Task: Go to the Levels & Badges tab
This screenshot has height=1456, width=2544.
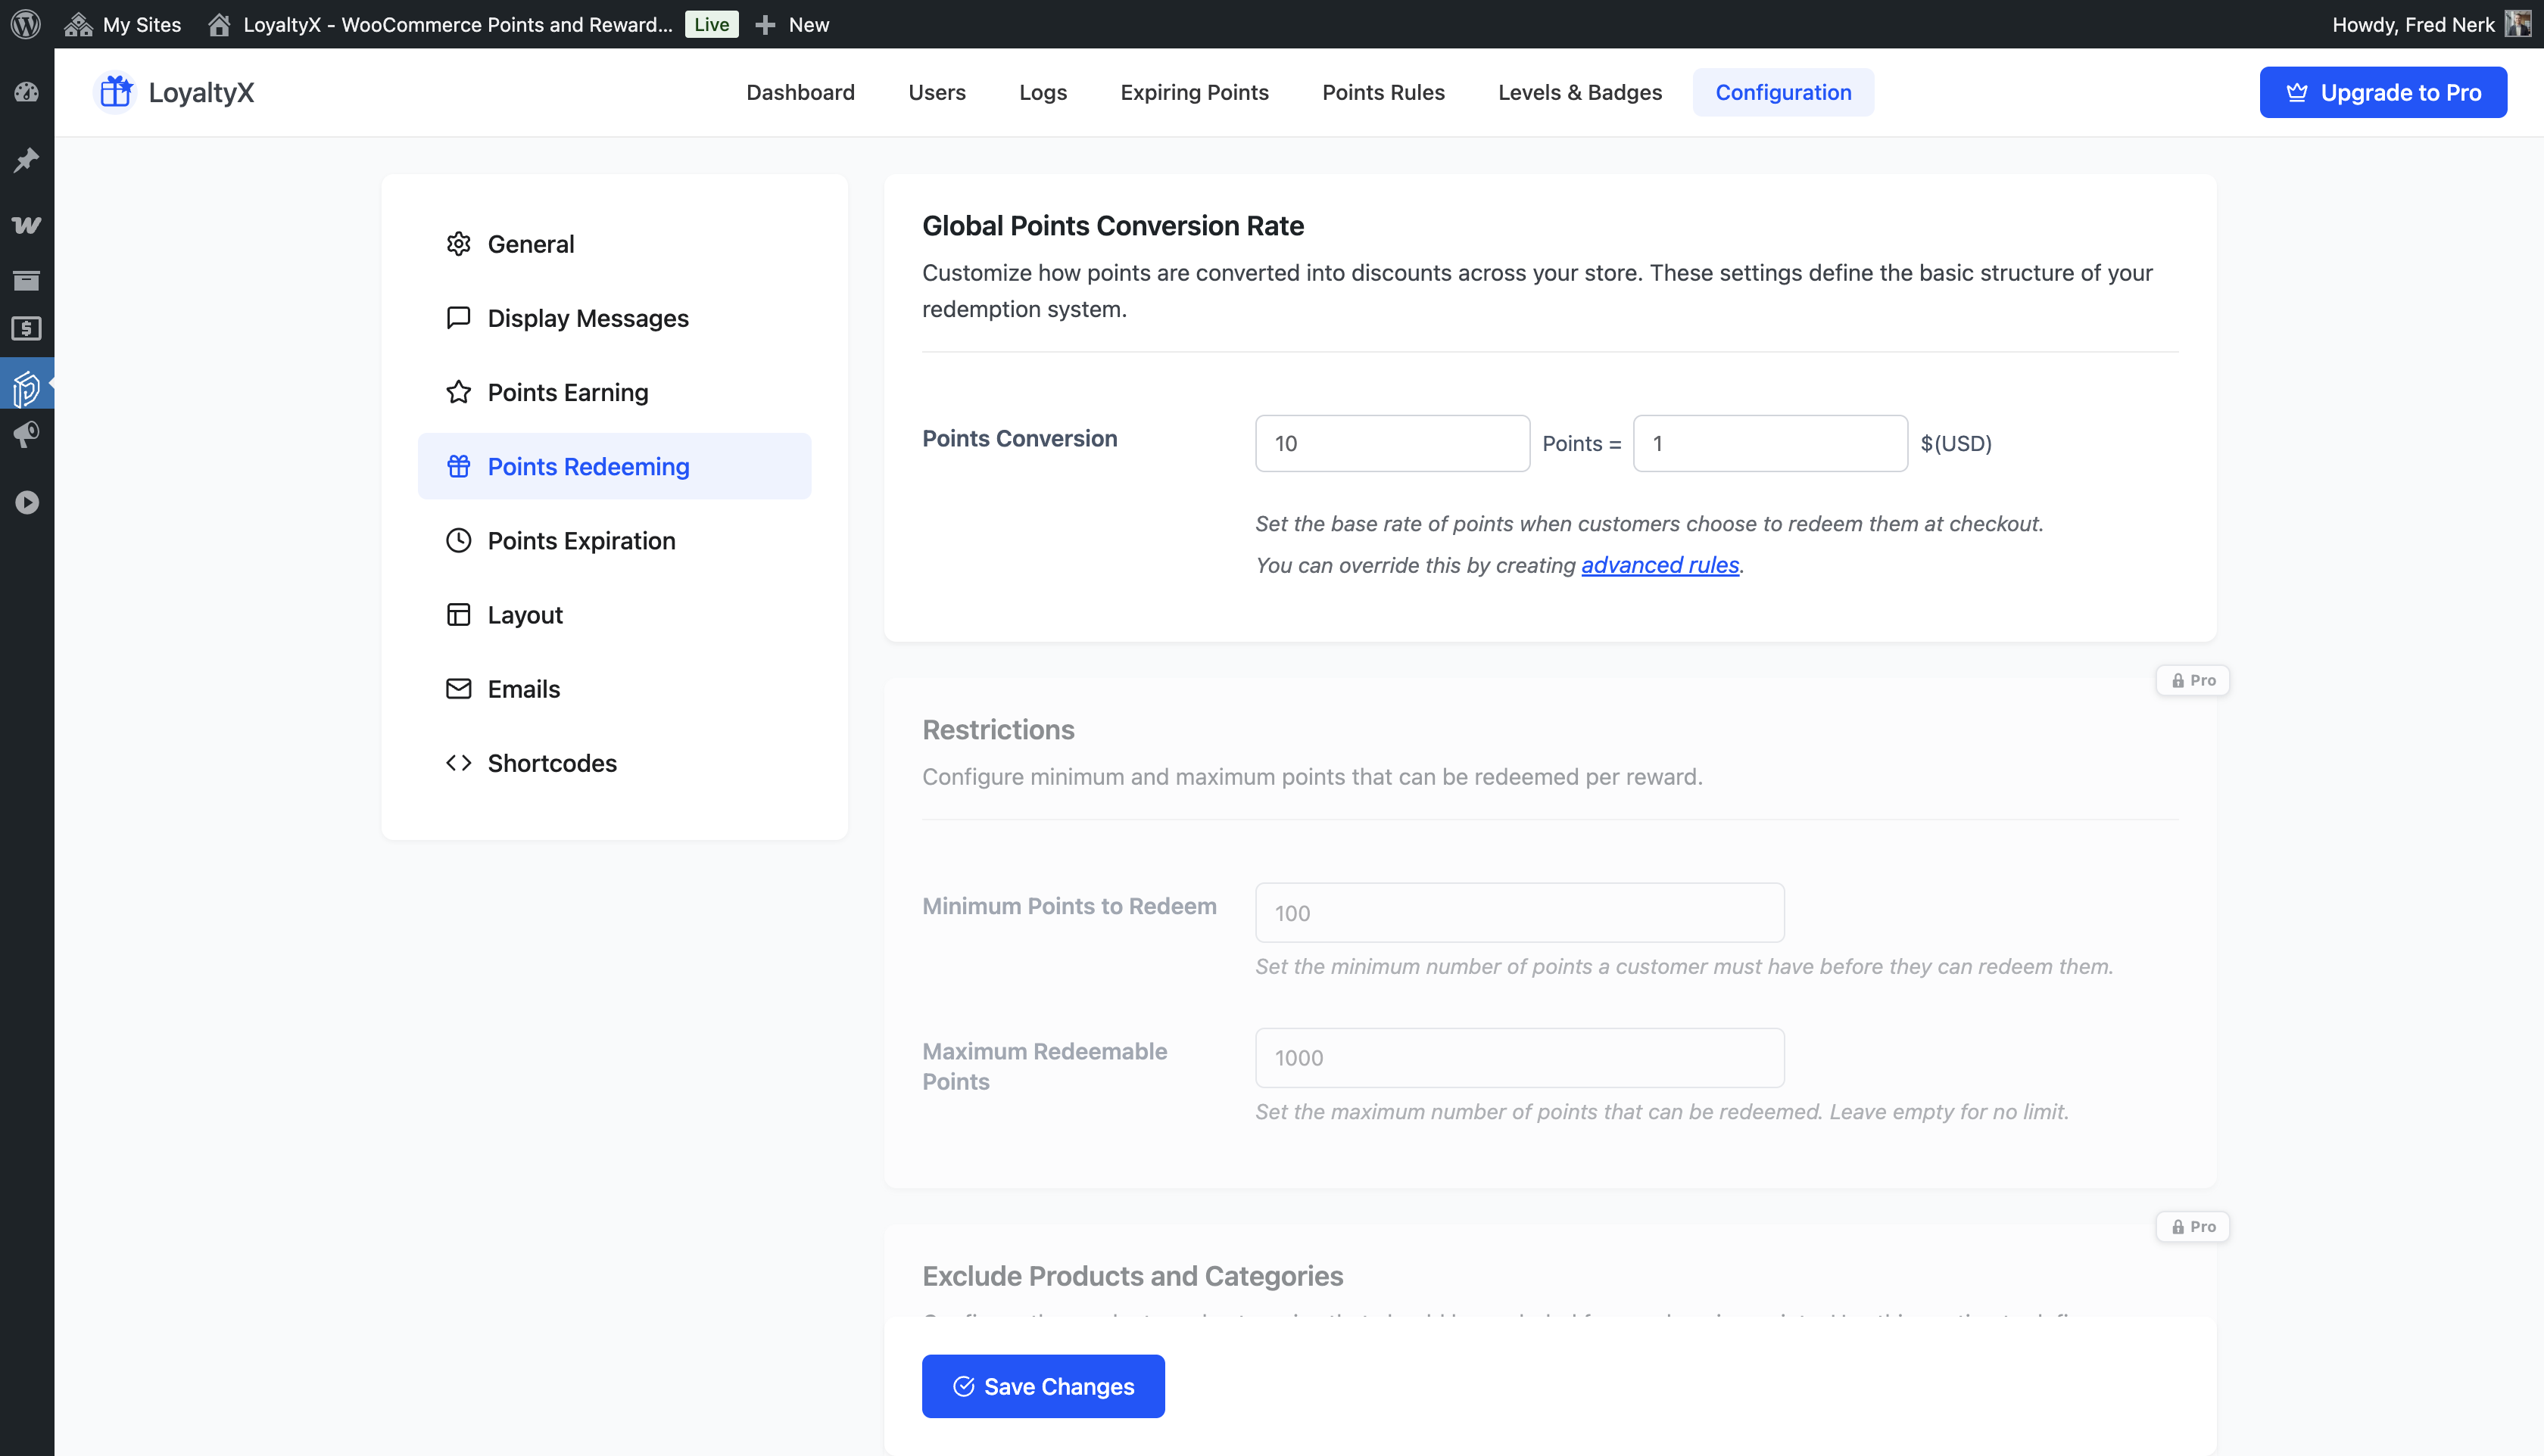Action: 1579,92
